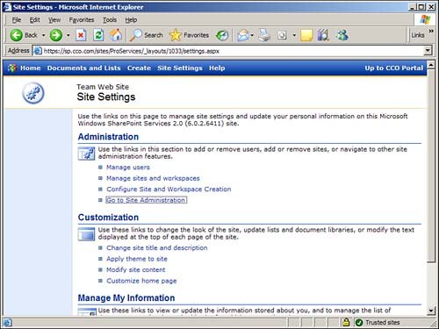
Task: Expand the Links toolbar chevron
Action: point(431,31)
